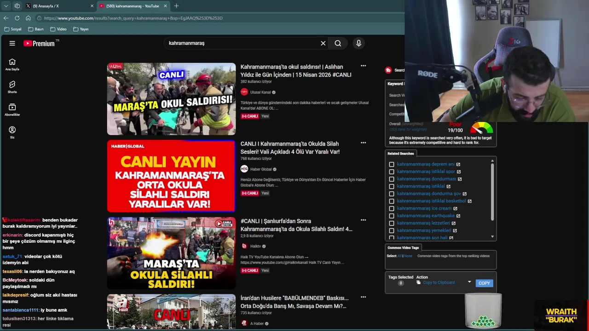
Task: Go back in browser history
Action: tap(6, 18)
